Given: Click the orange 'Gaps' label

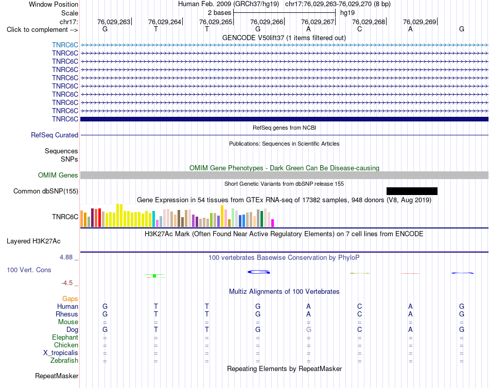Looking at the screenshot, I should click(70, 299).
